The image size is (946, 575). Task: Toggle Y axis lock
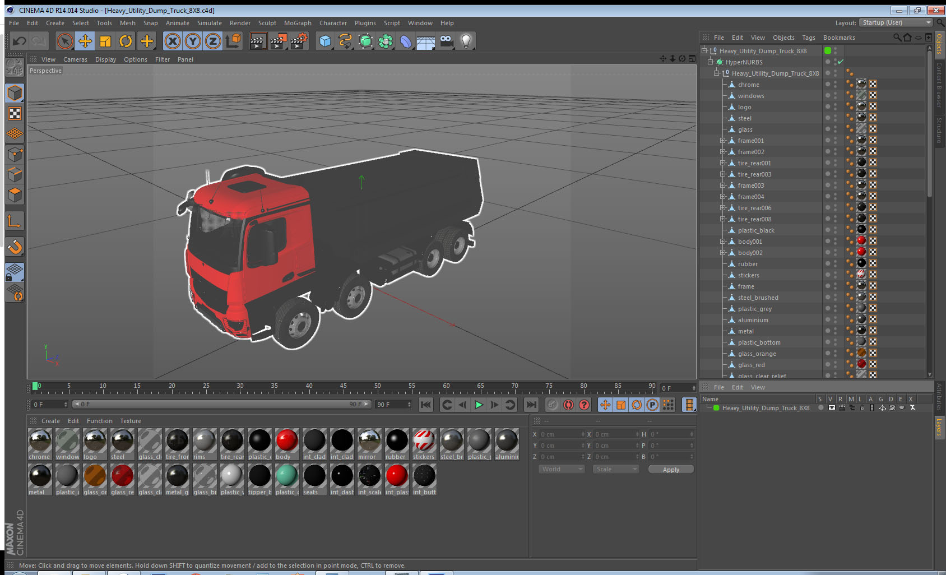(x=193, y=41)
